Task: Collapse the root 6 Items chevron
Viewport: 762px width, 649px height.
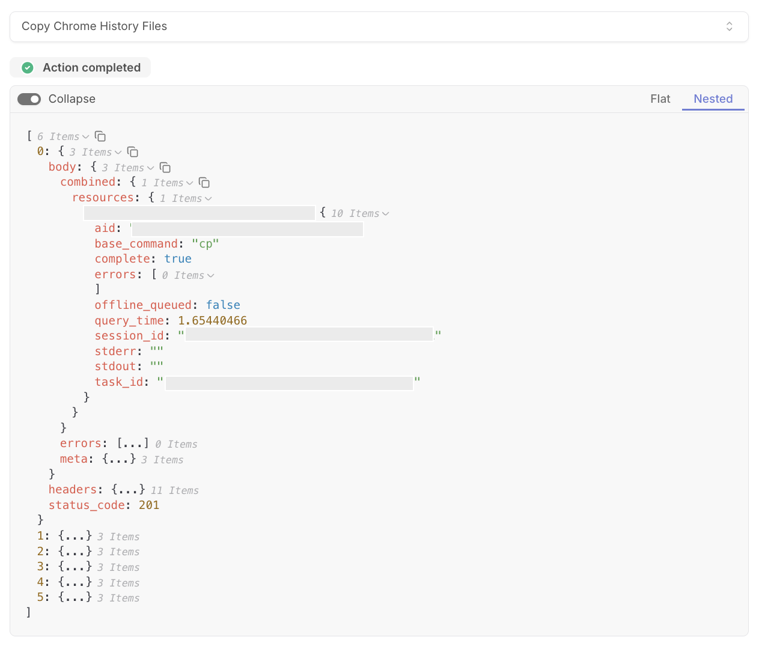Action: (x=85, y=137)
